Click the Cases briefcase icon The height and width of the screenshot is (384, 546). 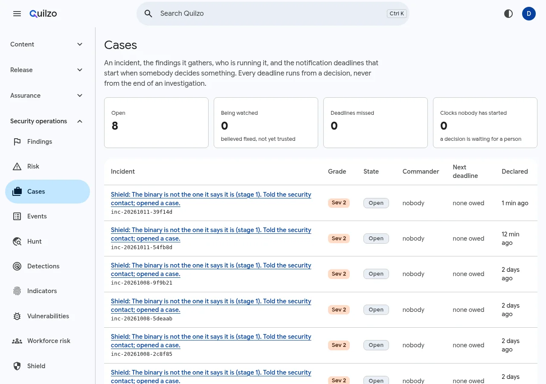point(17,192)
